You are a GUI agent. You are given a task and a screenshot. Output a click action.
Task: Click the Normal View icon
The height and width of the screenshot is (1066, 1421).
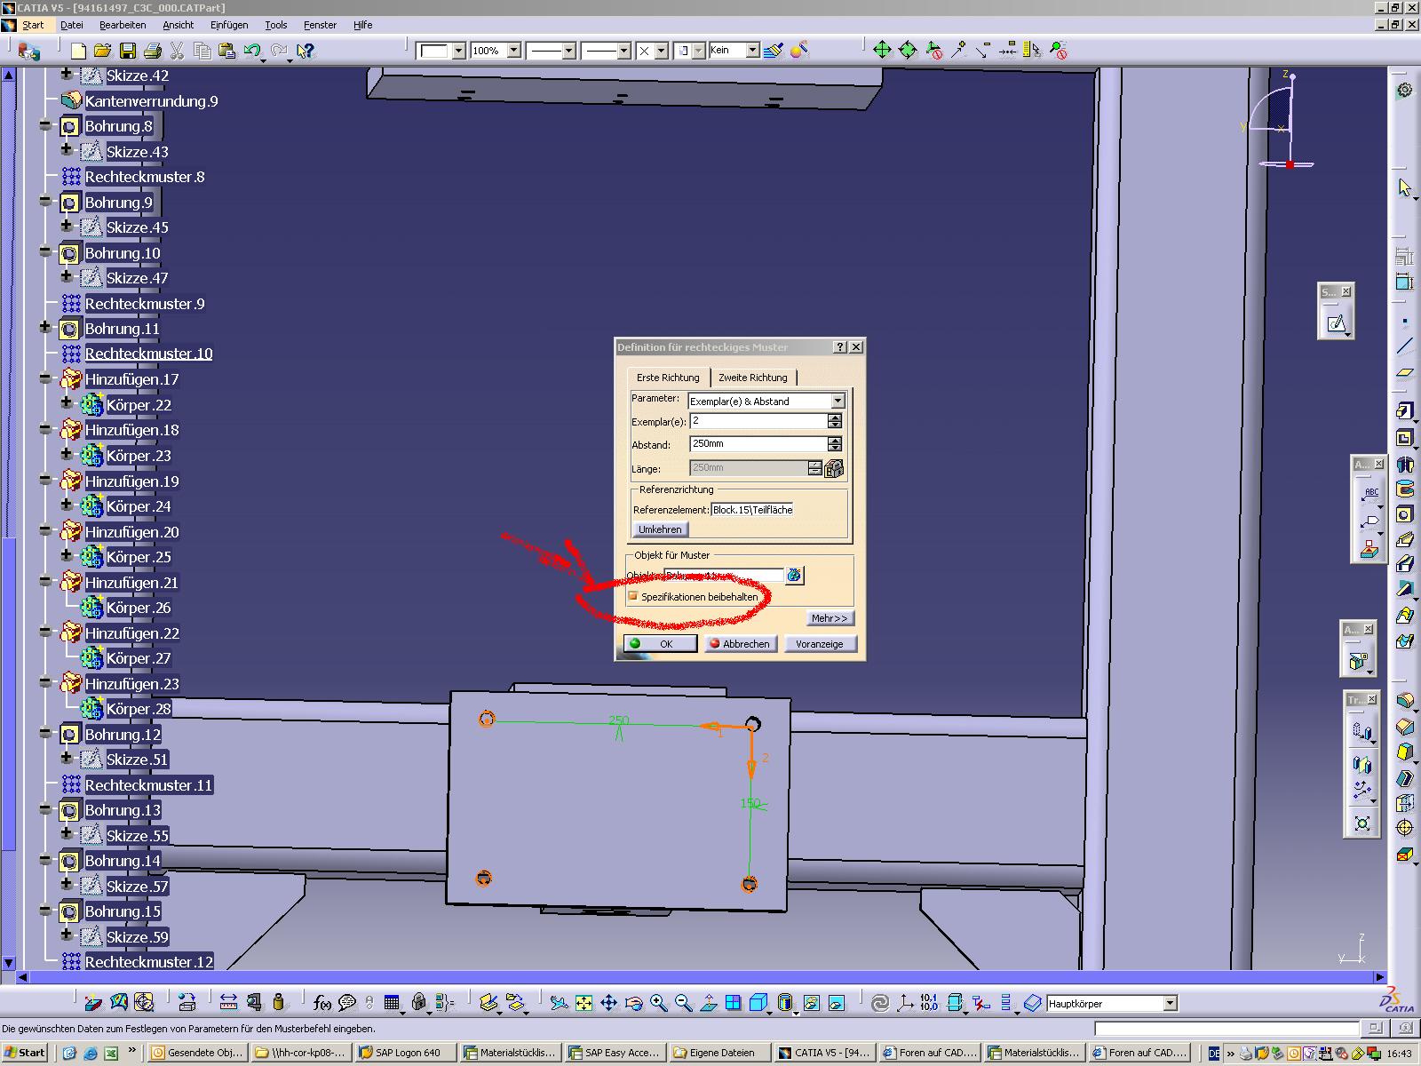708,1003
